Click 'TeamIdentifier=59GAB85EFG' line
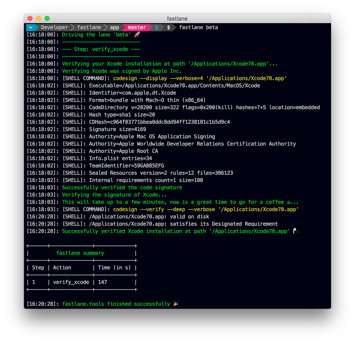 coord(127,166)
